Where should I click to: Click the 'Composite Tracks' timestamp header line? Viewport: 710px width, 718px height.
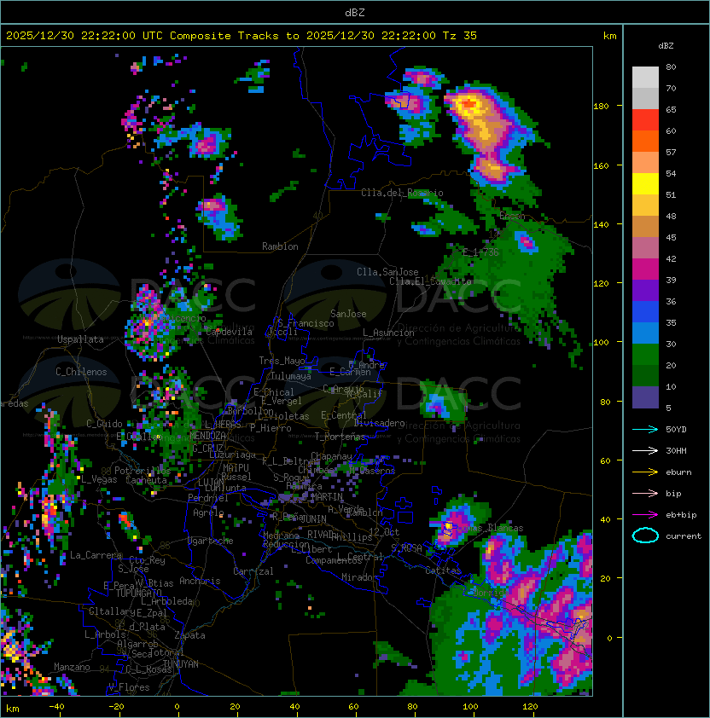242,35
